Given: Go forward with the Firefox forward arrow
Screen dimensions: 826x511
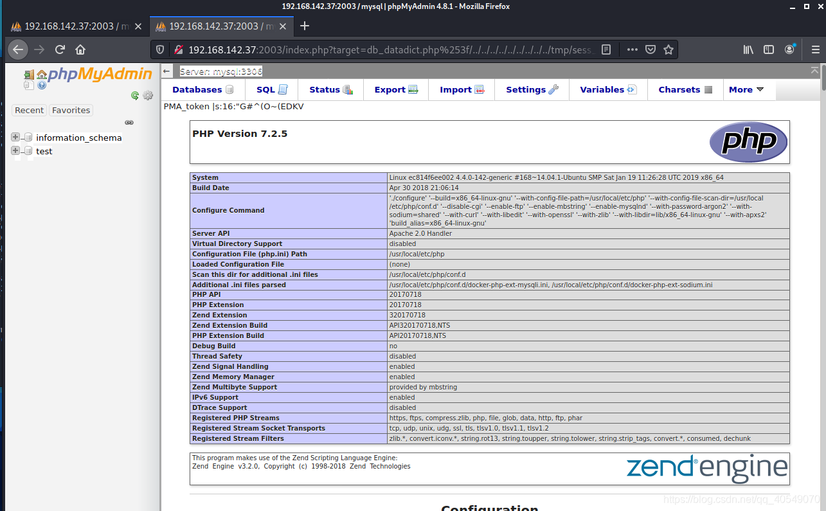Looking at the screenshot, I should (x=40, y=49).
